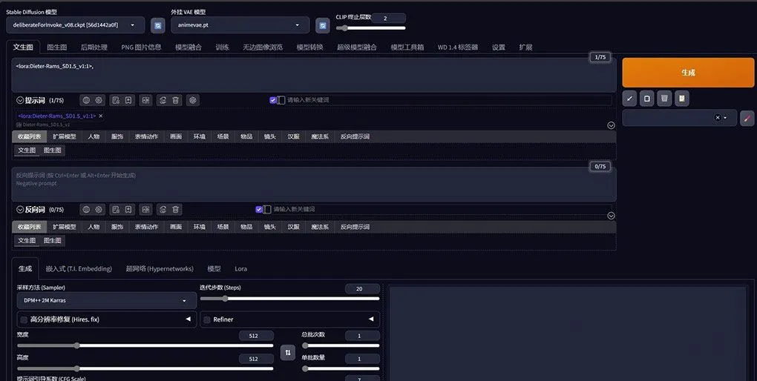Viewport: 757px width, 381px height.
Task: Click the 迭代步数 (Steps) slider
Action: 289,299
